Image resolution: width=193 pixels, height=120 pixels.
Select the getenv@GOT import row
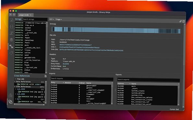point(81,85)
